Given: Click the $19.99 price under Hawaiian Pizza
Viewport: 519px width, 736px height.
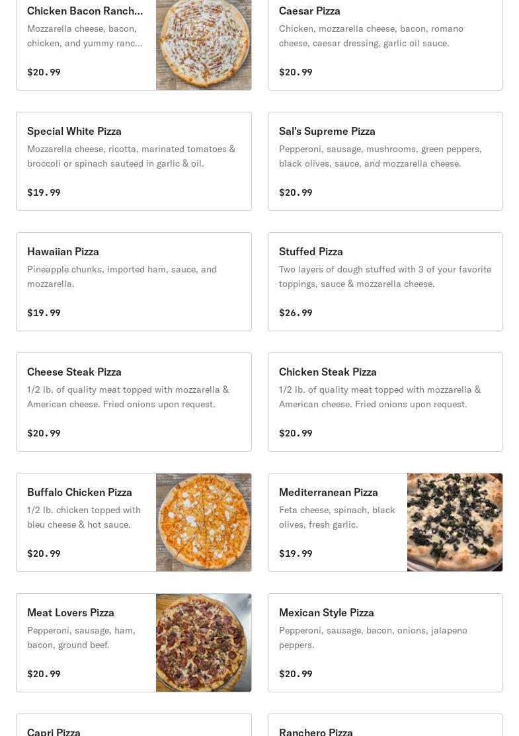Looking at the screenshot, I should (44, 313).
